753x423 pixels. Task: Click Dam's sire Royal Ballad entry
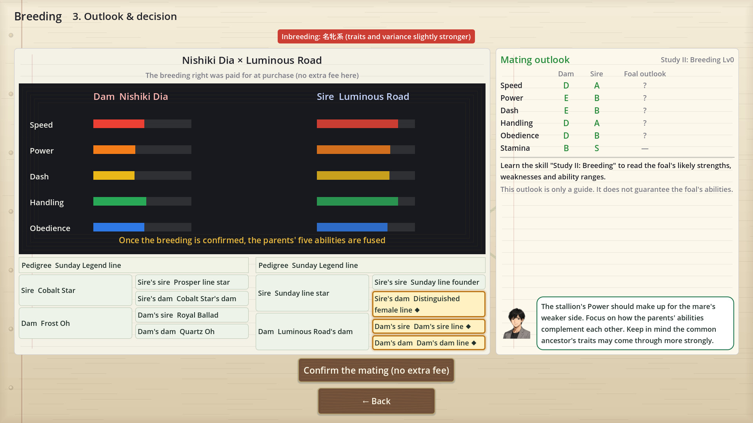(x=192, y=315)
